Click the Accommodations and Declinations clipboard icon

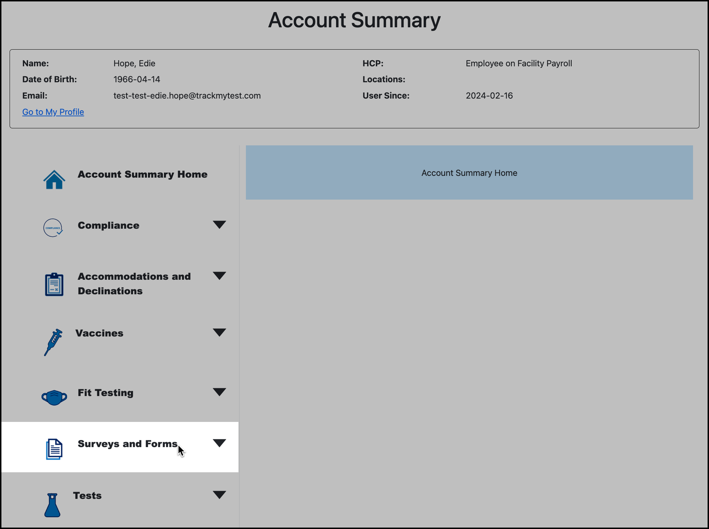[54, 284]
